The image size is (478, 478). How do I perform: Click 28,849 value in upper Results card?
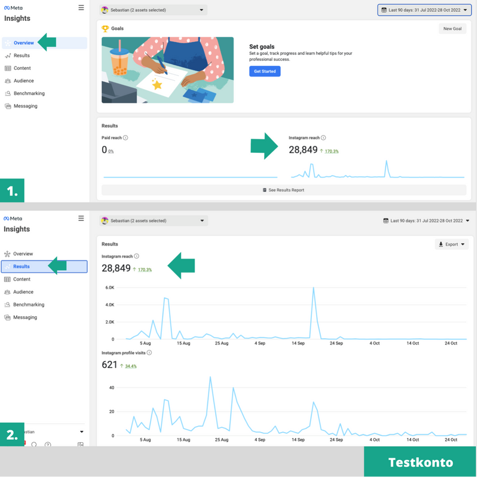(304, 151)
